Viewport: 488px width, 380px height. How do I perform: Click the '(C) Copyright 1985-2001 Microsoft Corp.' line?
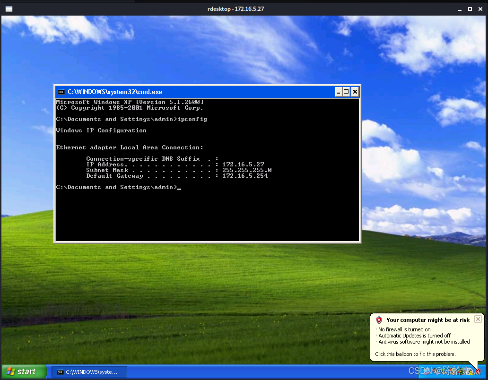point(130,108)
